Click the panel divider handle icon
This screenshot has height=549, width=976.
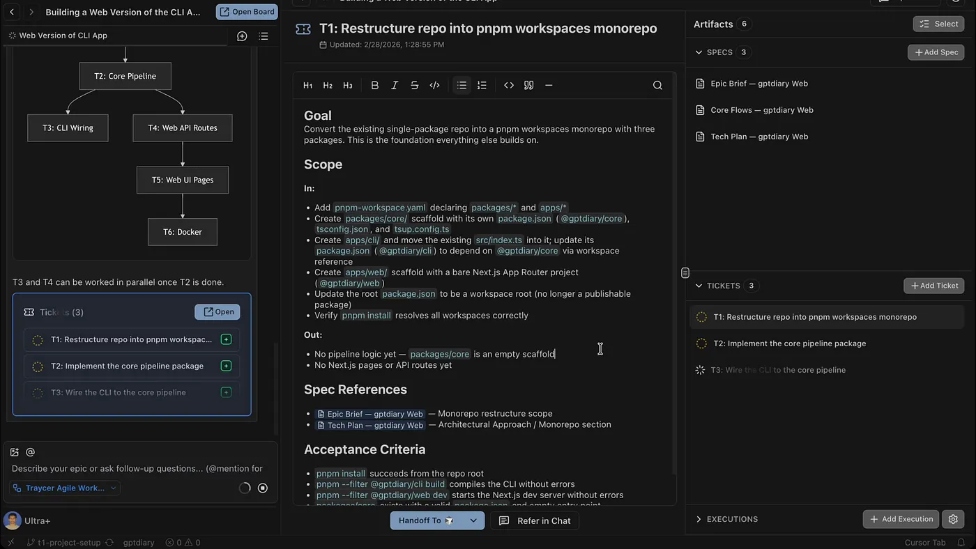point(685,272)
